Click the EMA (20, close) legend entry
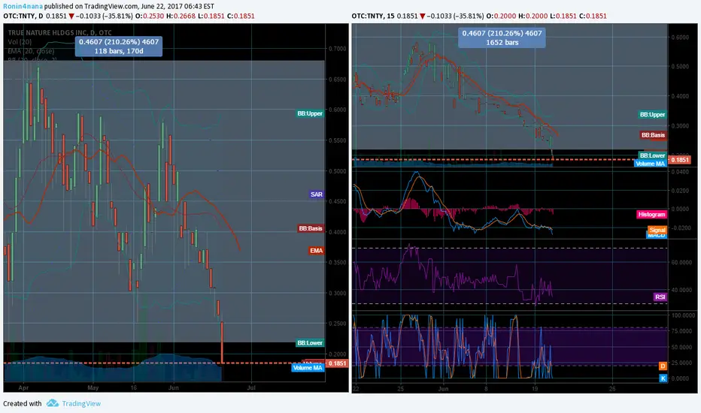 31,51
